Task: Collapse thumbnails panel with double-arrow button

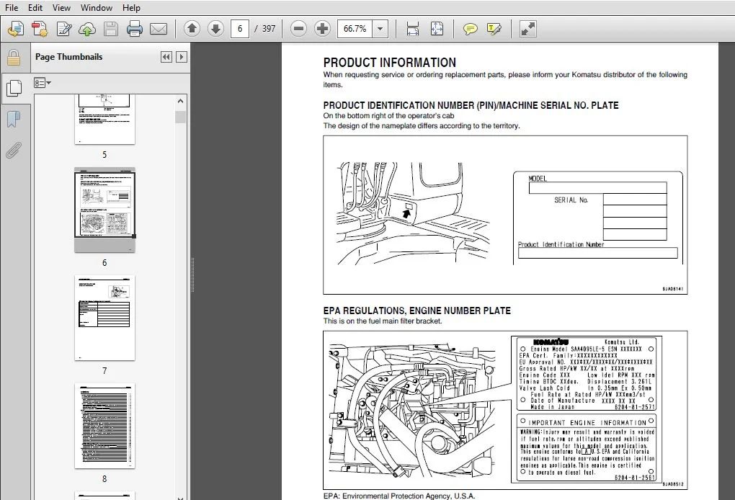Action: click(x=166, y=57)
